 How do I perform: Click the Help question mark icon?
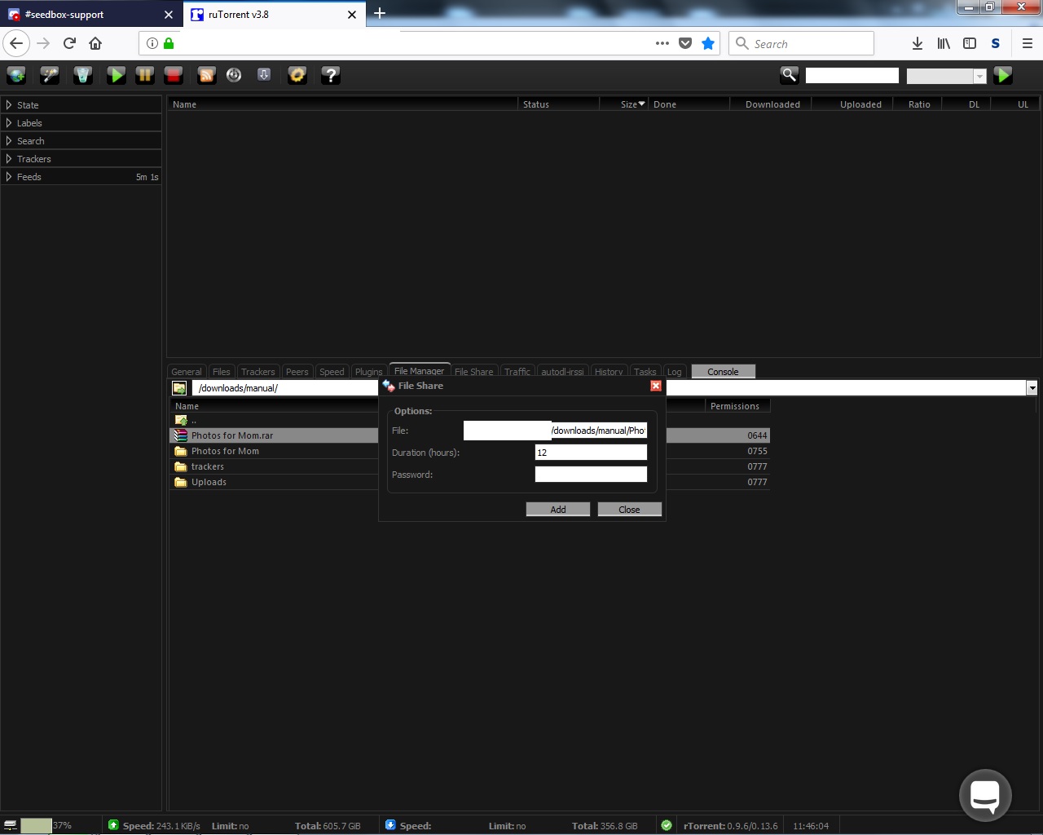[330, 75]
